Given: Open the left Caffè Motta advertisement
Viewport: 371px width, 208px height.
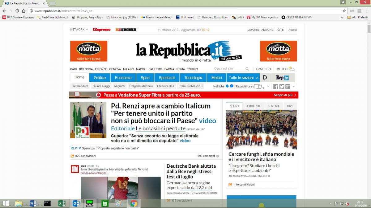Looking at the screenshot, I should pyautogui.click(x=89, y=51).
